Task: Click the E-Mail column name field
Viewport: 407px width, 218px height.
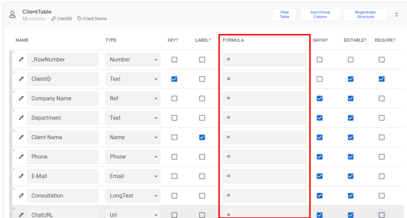Action: 63,176
